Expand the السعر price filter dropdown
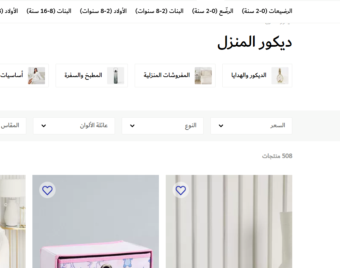This screenshot has height=268, width=340. (x=251, y=126)
